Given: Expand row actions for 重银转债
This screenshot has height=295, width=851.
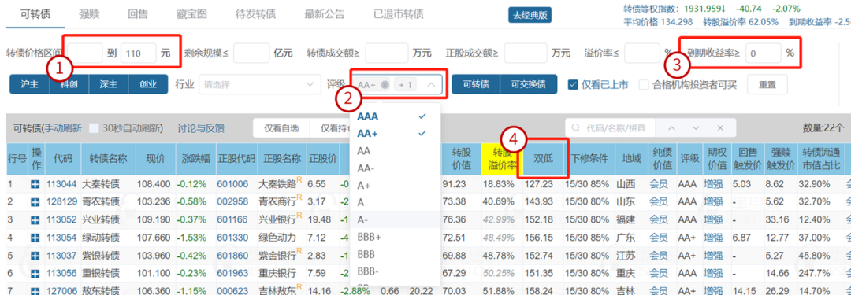Looking at the screenshot, I should tap(35, 273).
